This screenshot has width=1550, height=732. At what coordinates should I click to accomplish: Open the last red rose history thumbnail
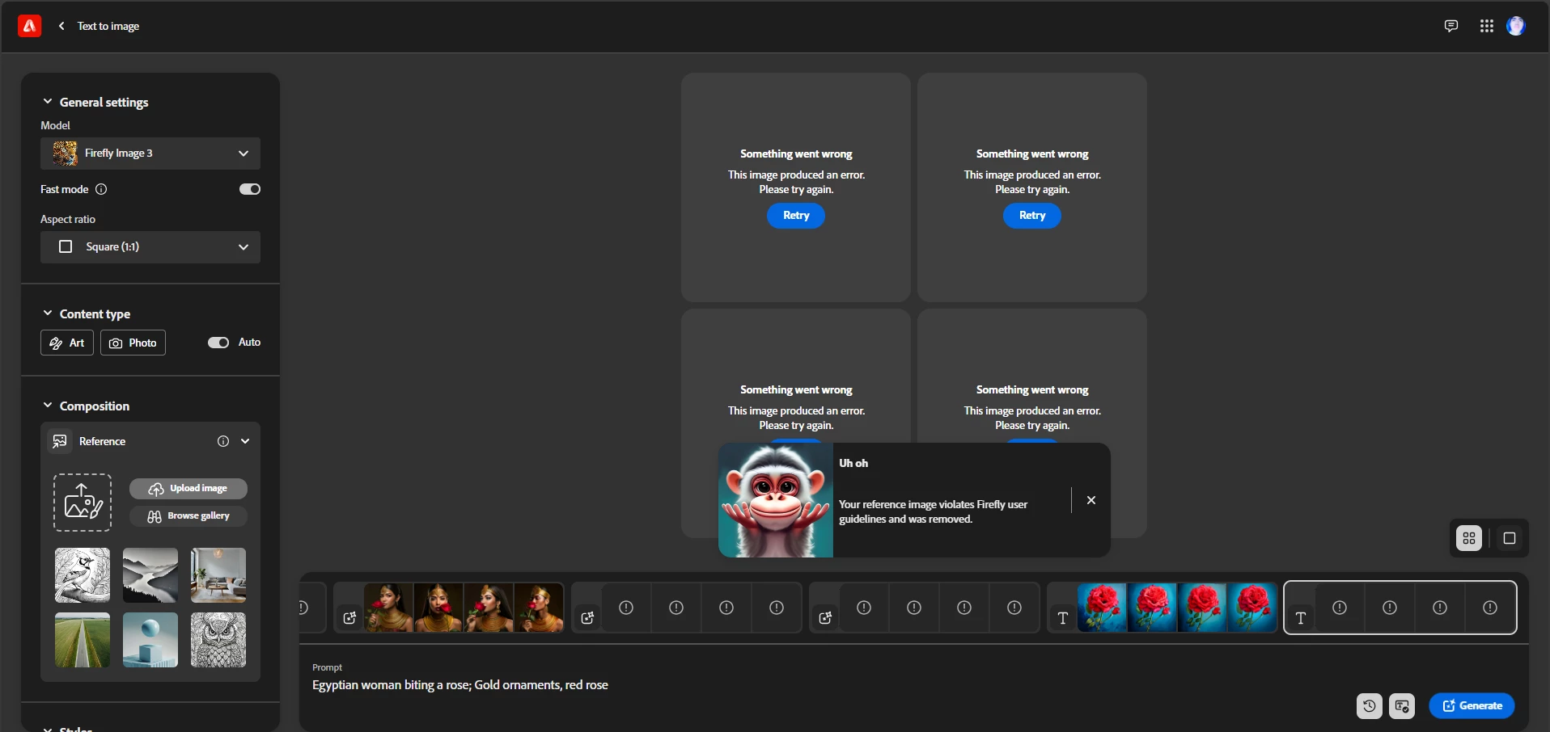coord(1252,608)
